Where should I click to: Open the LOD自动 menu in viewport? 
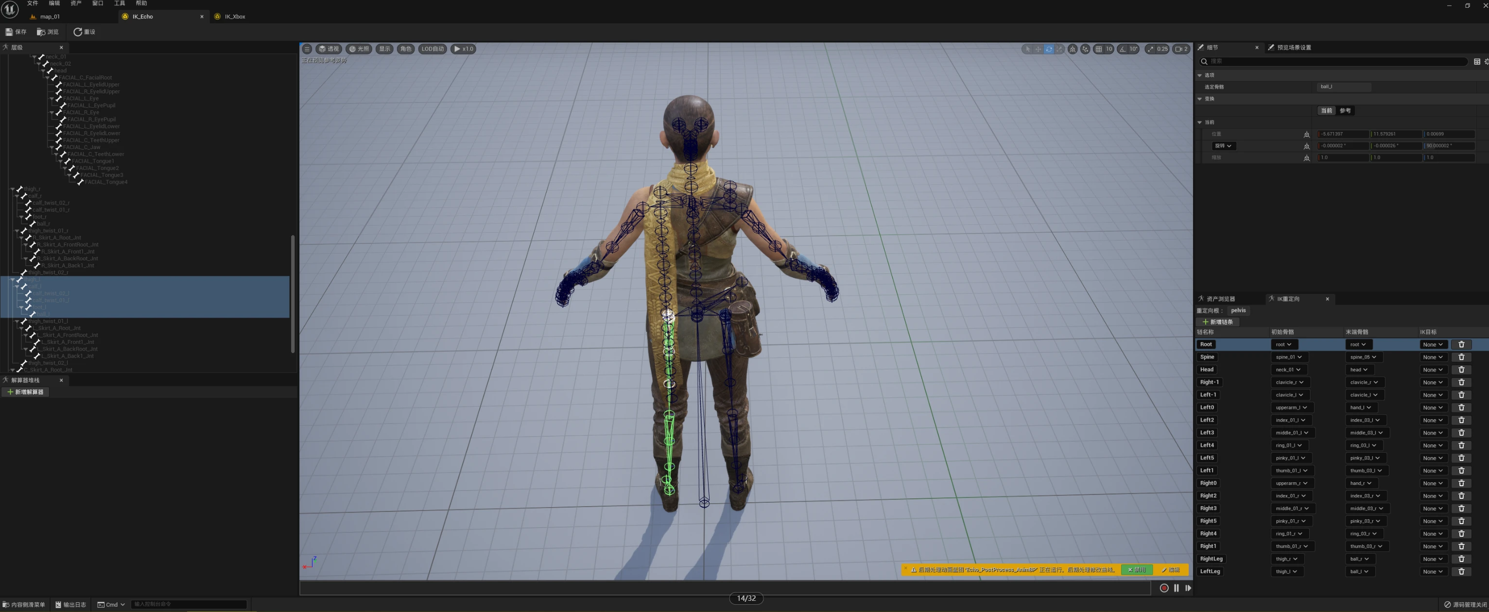click(x=433, y=49)
